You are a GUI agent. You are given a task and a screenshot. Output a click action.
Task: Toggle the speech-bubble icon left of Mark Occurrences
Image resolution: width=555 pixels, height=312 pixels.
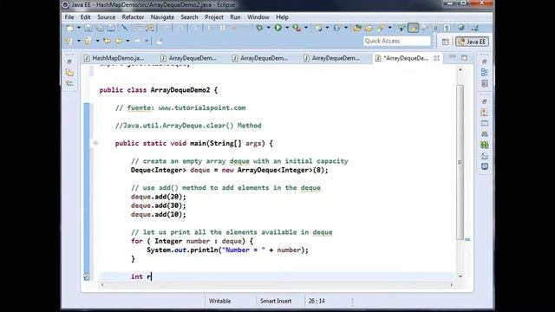point(402,28)
